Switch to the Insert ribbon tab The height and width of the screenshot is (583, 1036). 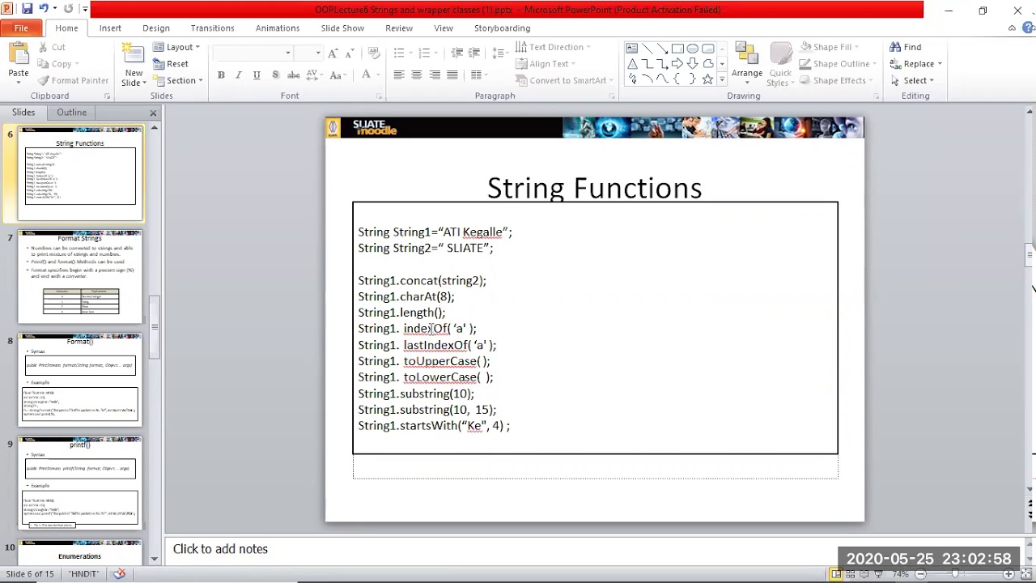coord(110,28)
